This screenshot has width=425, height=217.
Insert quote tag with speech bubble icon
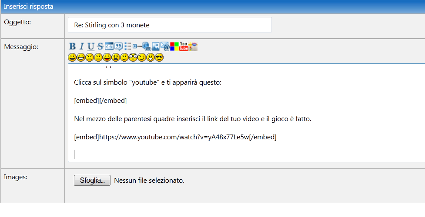[118, 46]
